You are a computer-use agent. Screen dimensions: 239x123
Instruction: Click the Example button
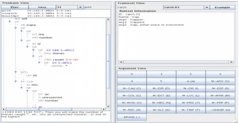(222, 7)
